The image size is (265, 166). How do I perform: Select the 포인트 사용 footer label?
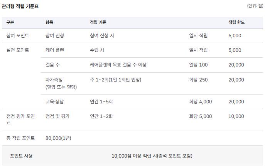click(21, 156)
